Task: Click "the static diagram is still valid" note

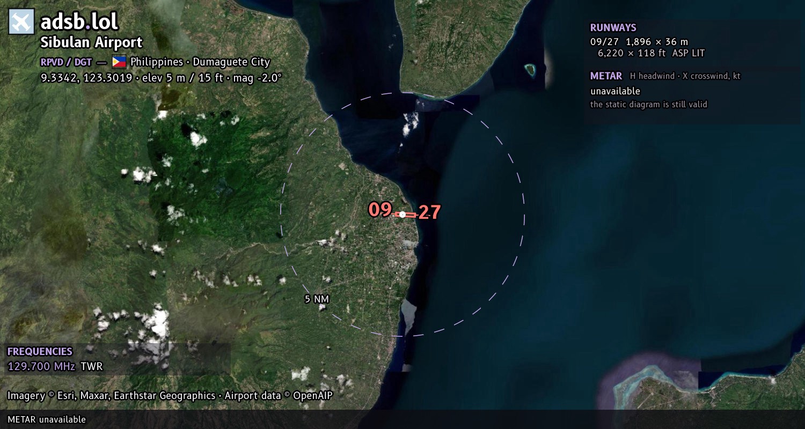Action: coord(649,105)
